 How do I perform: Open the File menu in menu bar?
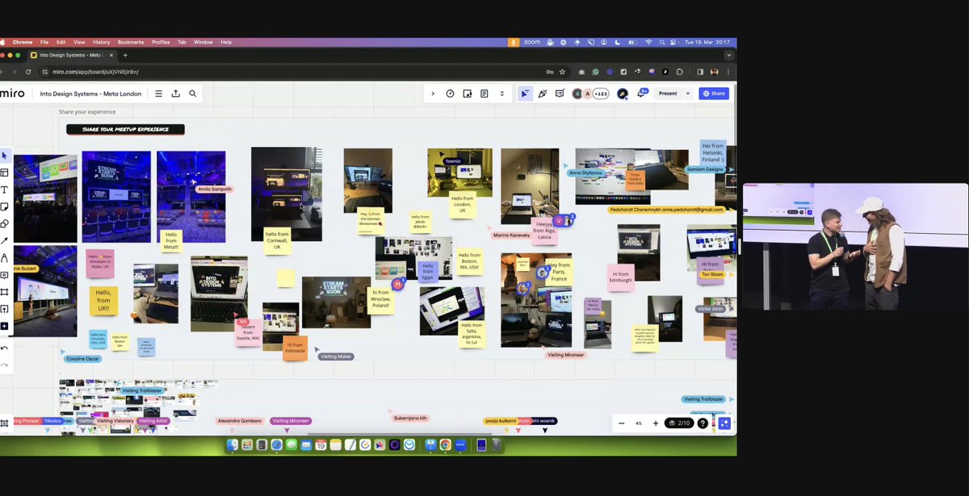44,42
